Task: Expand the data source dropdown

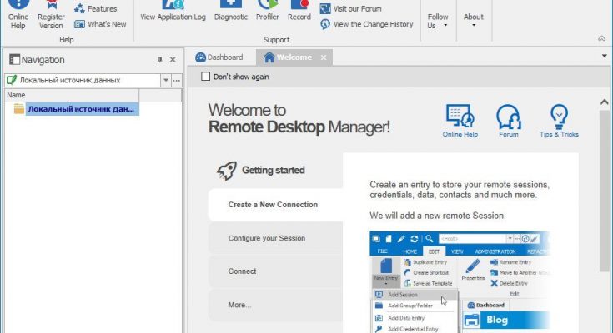Action: click(165, 80)
